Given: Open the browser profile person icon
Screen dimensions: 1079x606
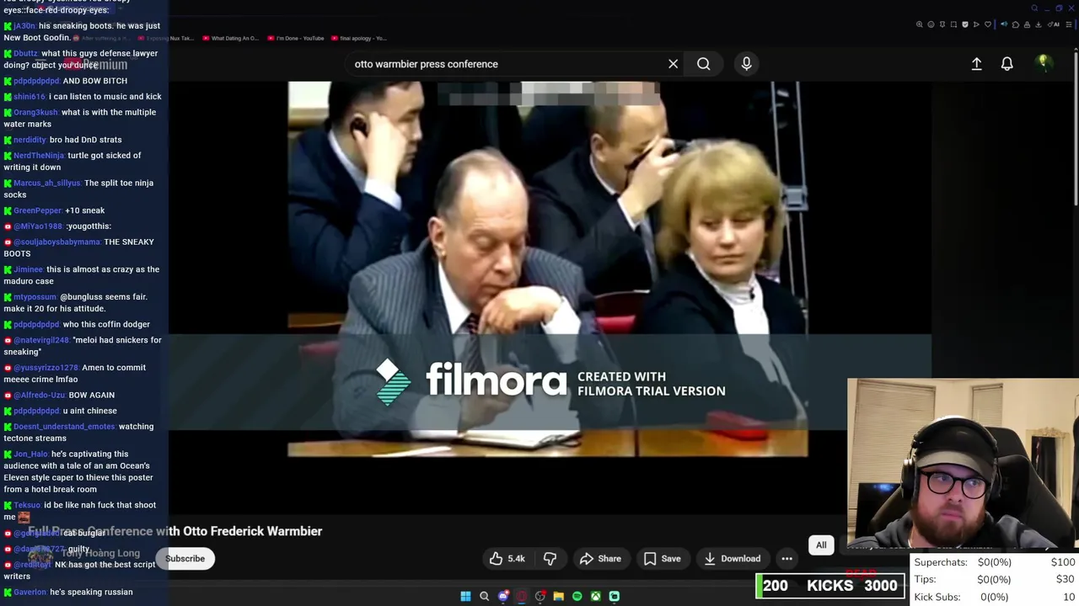Looking at the screenshot, I should pyautogui.click(x=1027, y=24).
